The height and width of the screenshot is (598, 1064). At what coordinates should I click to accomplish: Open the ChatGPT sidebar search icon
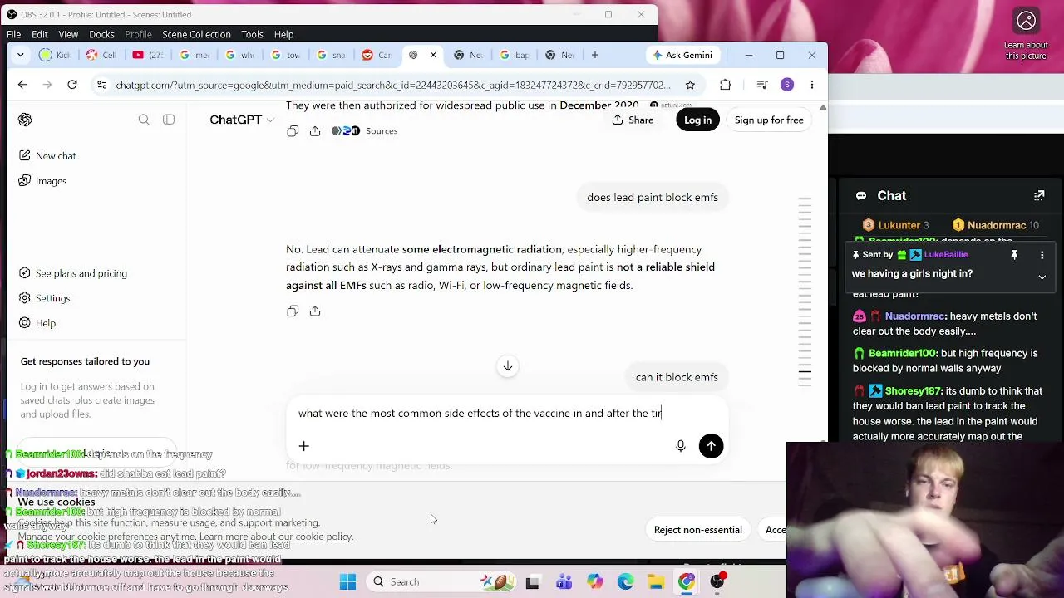click(x=144, y=120)
